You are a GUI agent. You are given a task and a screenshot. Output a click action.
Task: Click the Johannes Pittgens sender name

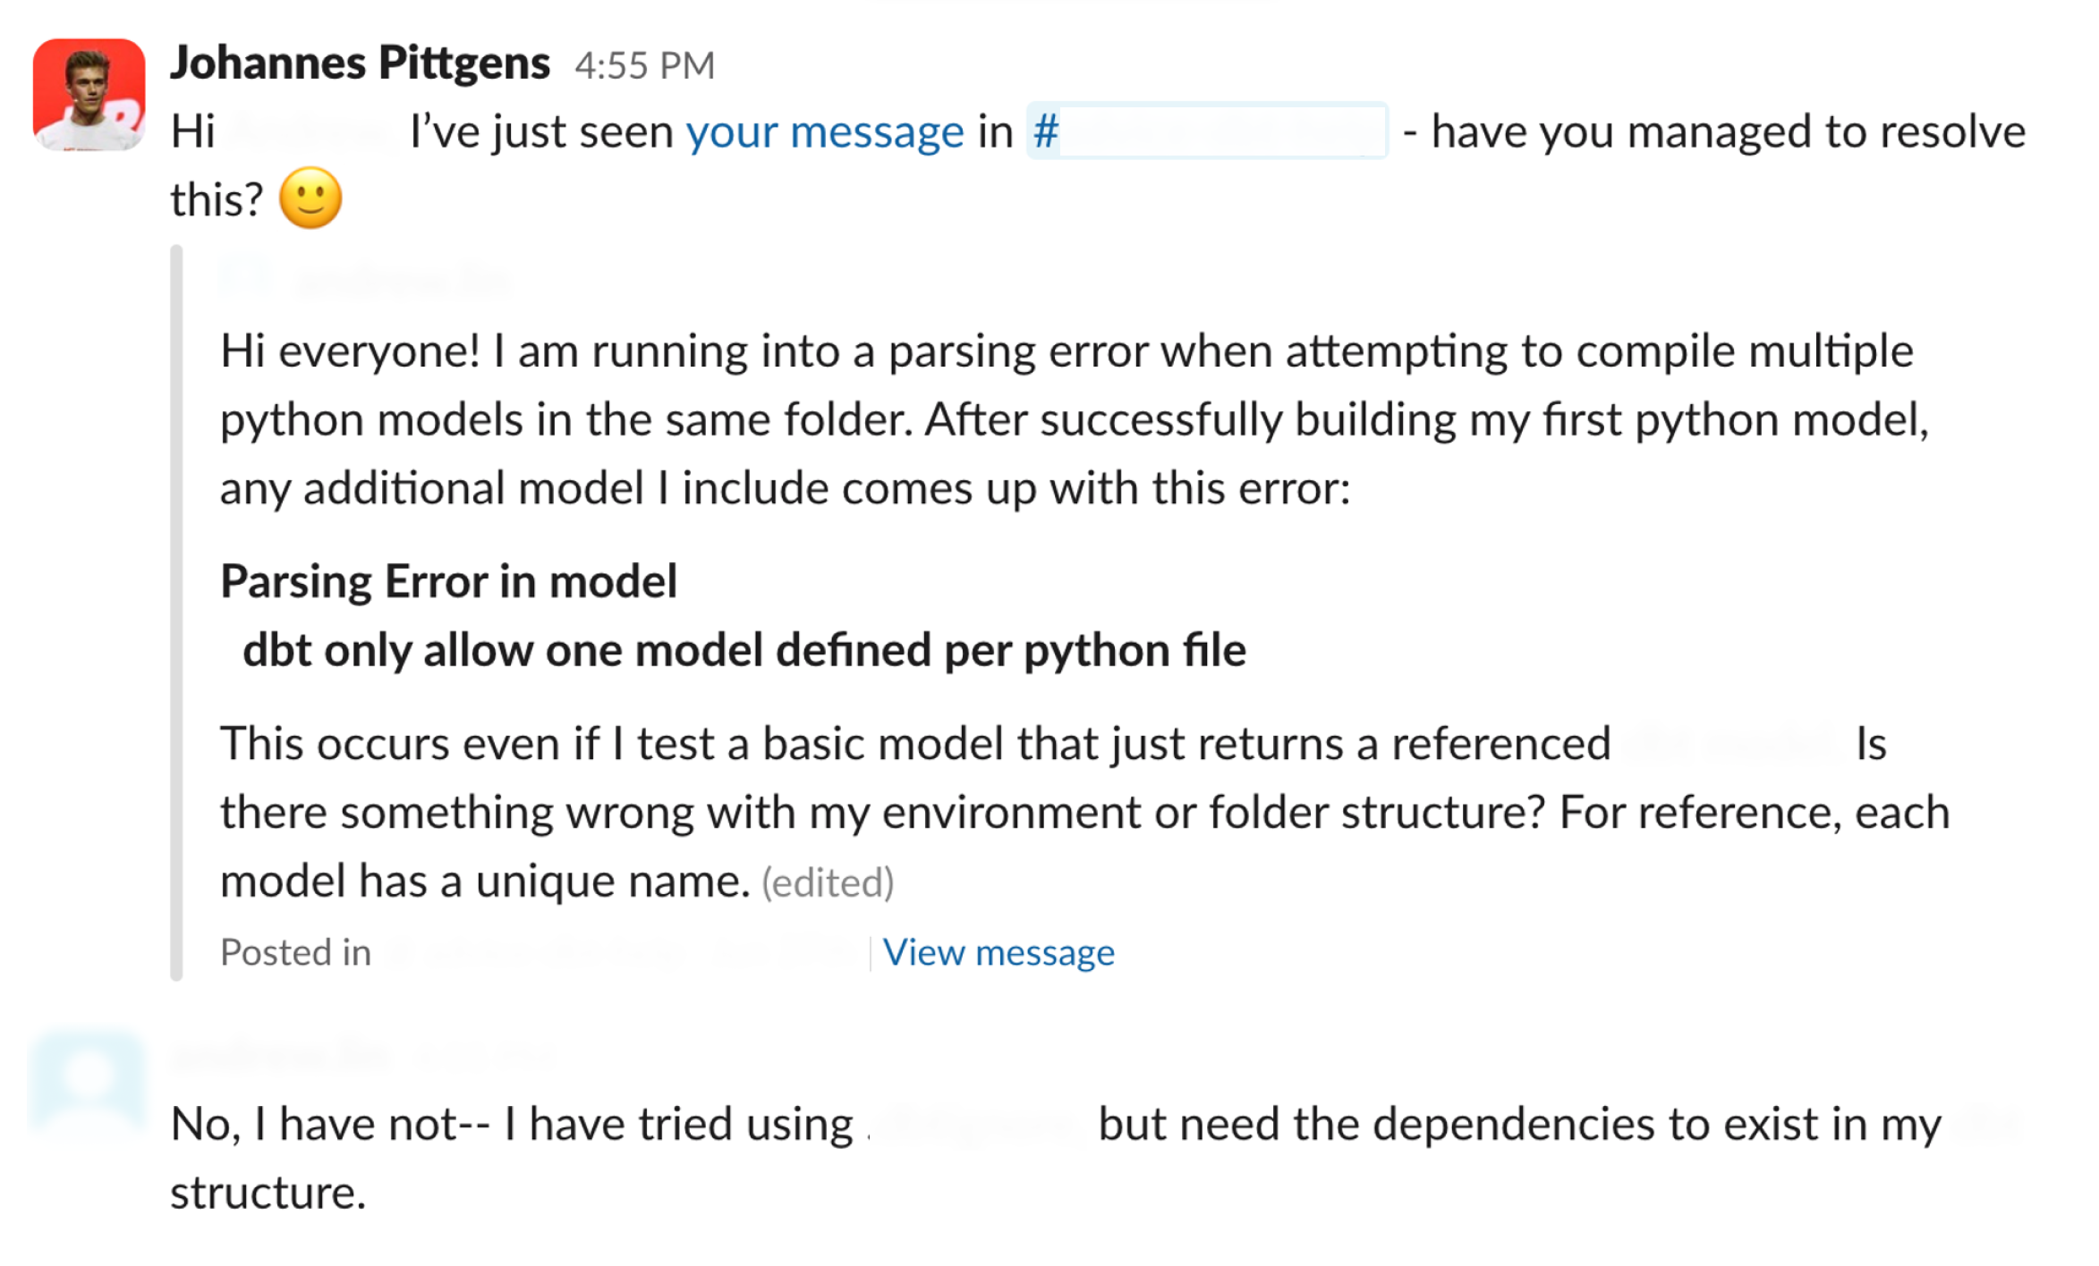tap(360, 63)
